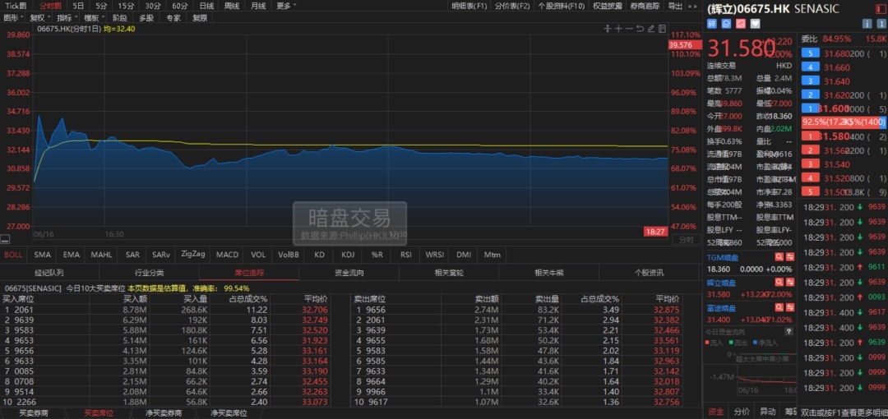Click the TGM暗盘 link
Image resolution: width=888 pixels, height=419 pixels.
723,257
